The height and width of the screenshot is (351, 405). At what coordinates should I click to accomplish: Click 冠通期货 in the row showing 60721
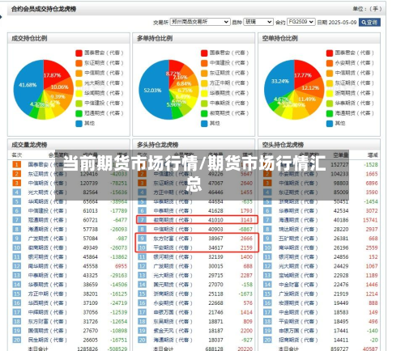[x=48, y=220]
